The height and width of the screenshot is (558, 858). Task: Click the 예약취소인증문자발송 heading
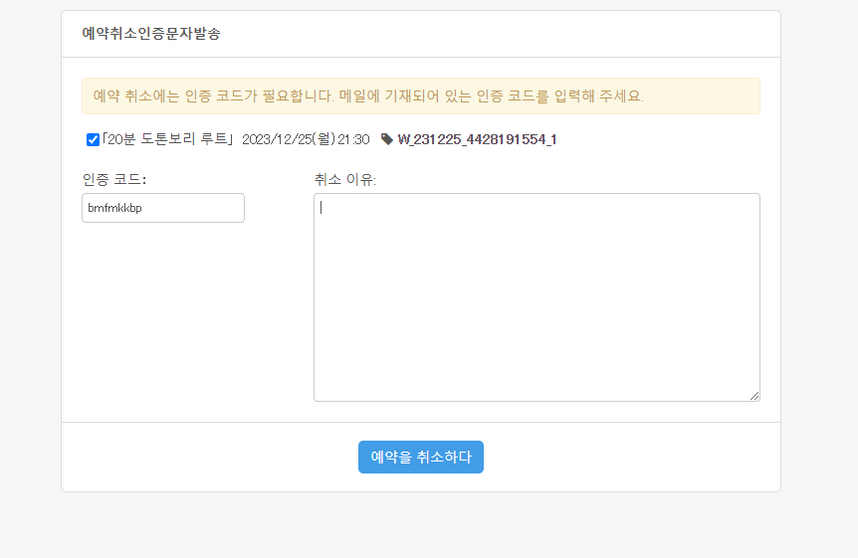pos(151,34)
